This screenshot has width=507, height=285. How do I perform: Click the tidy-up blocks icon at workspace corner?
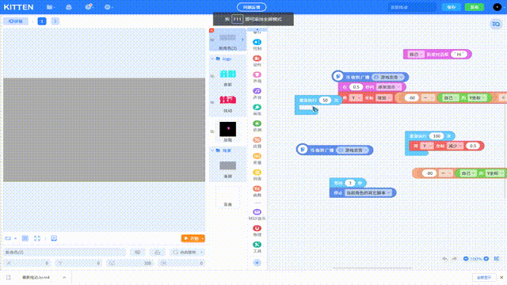point(497,259)
